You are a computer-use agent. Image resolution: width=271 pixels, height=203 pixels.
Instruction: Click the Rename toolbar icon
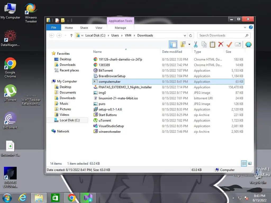(238, 44)
